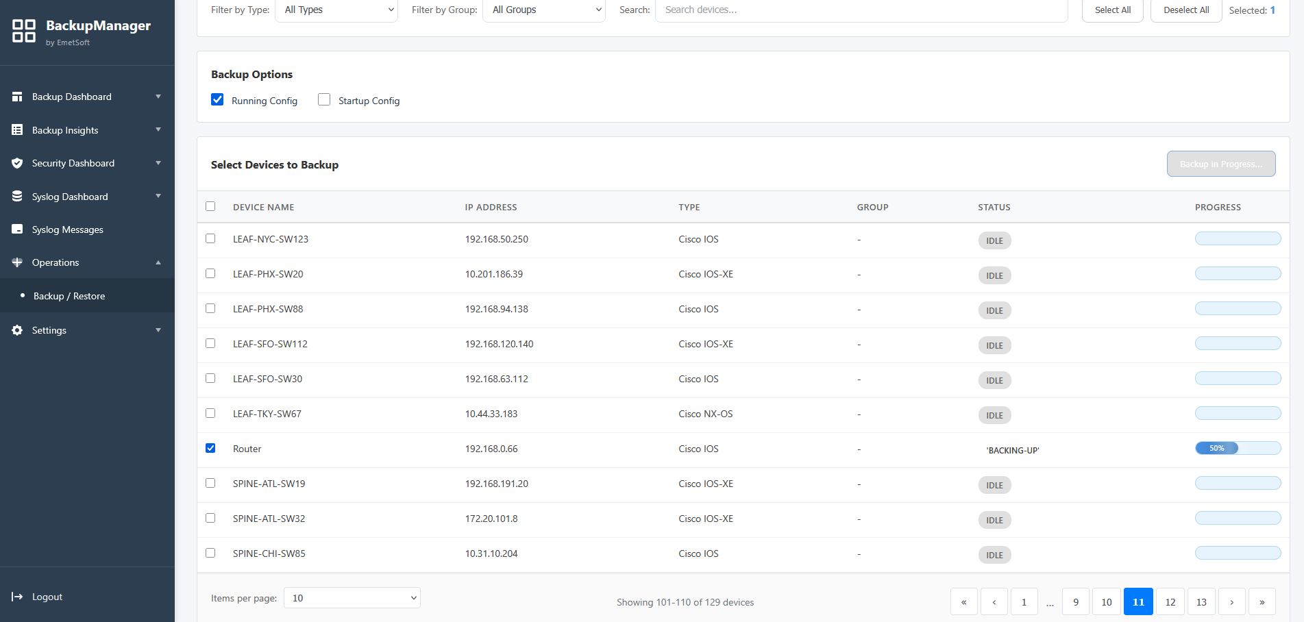
Task: Enable the Startup Config checkbox
Action: point(323,99)
